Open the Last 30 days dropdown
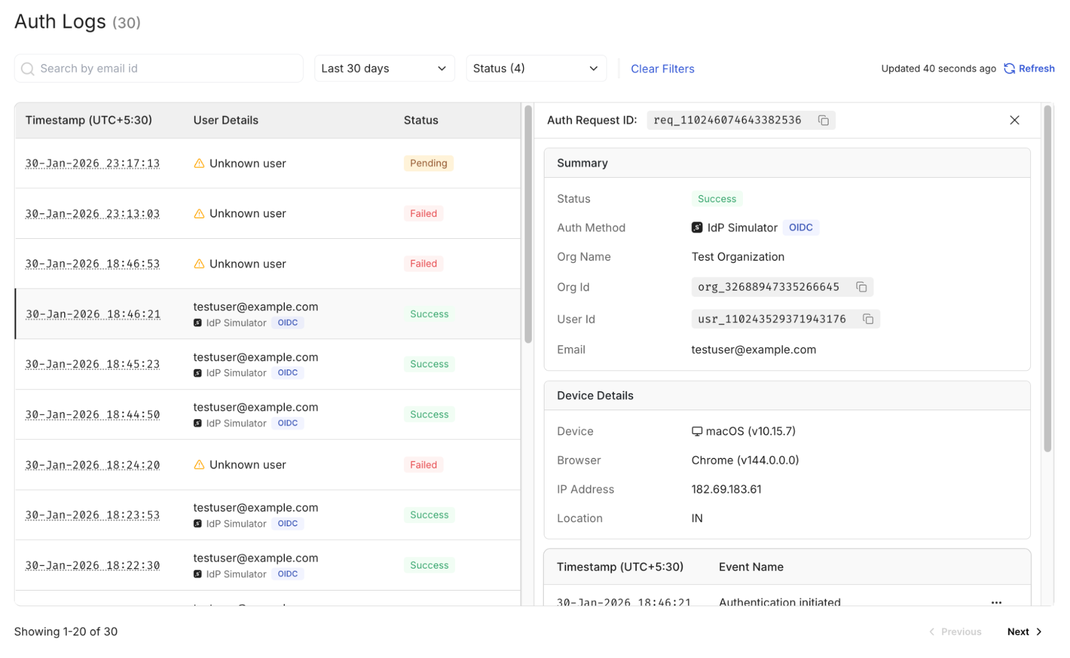Screen dimensions: 1070x658 tap(384, 69)
